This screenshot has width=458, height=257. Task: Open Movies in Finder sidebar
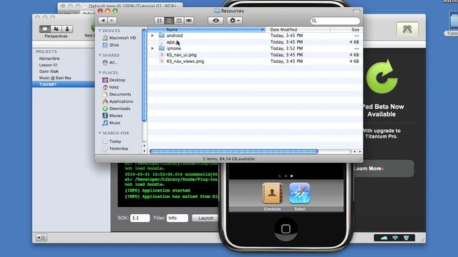tap(113, 116)
